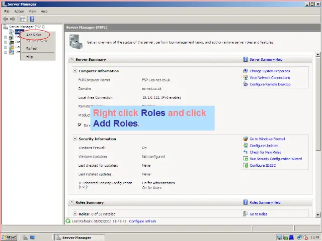
Task: Collapse the Computer Information section
Action: [75, 71]
